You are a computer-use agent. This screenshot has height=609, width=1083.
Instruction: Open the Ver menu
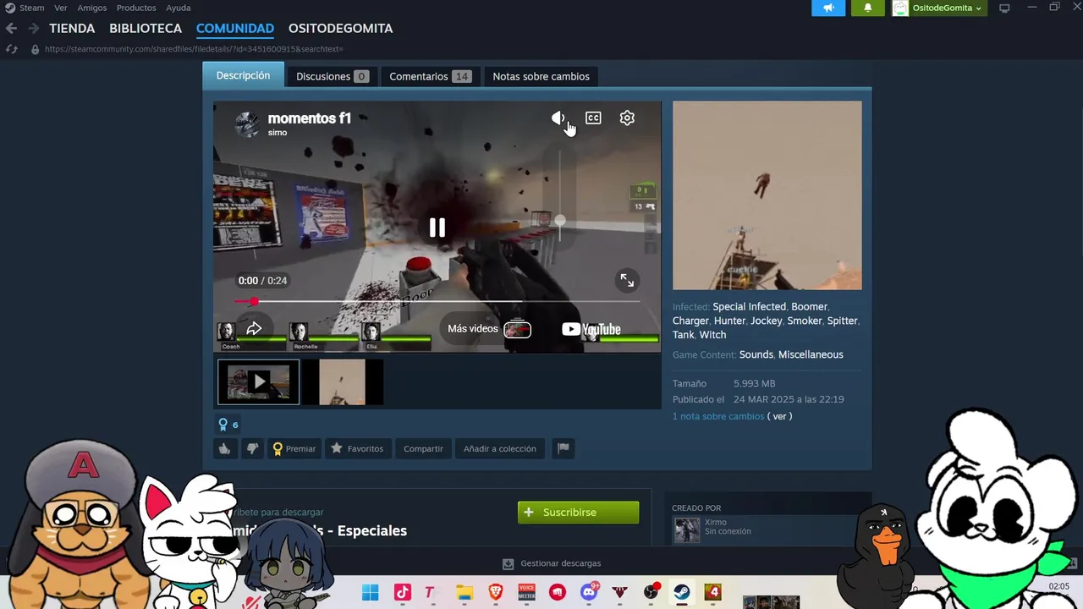coord(61,8)
